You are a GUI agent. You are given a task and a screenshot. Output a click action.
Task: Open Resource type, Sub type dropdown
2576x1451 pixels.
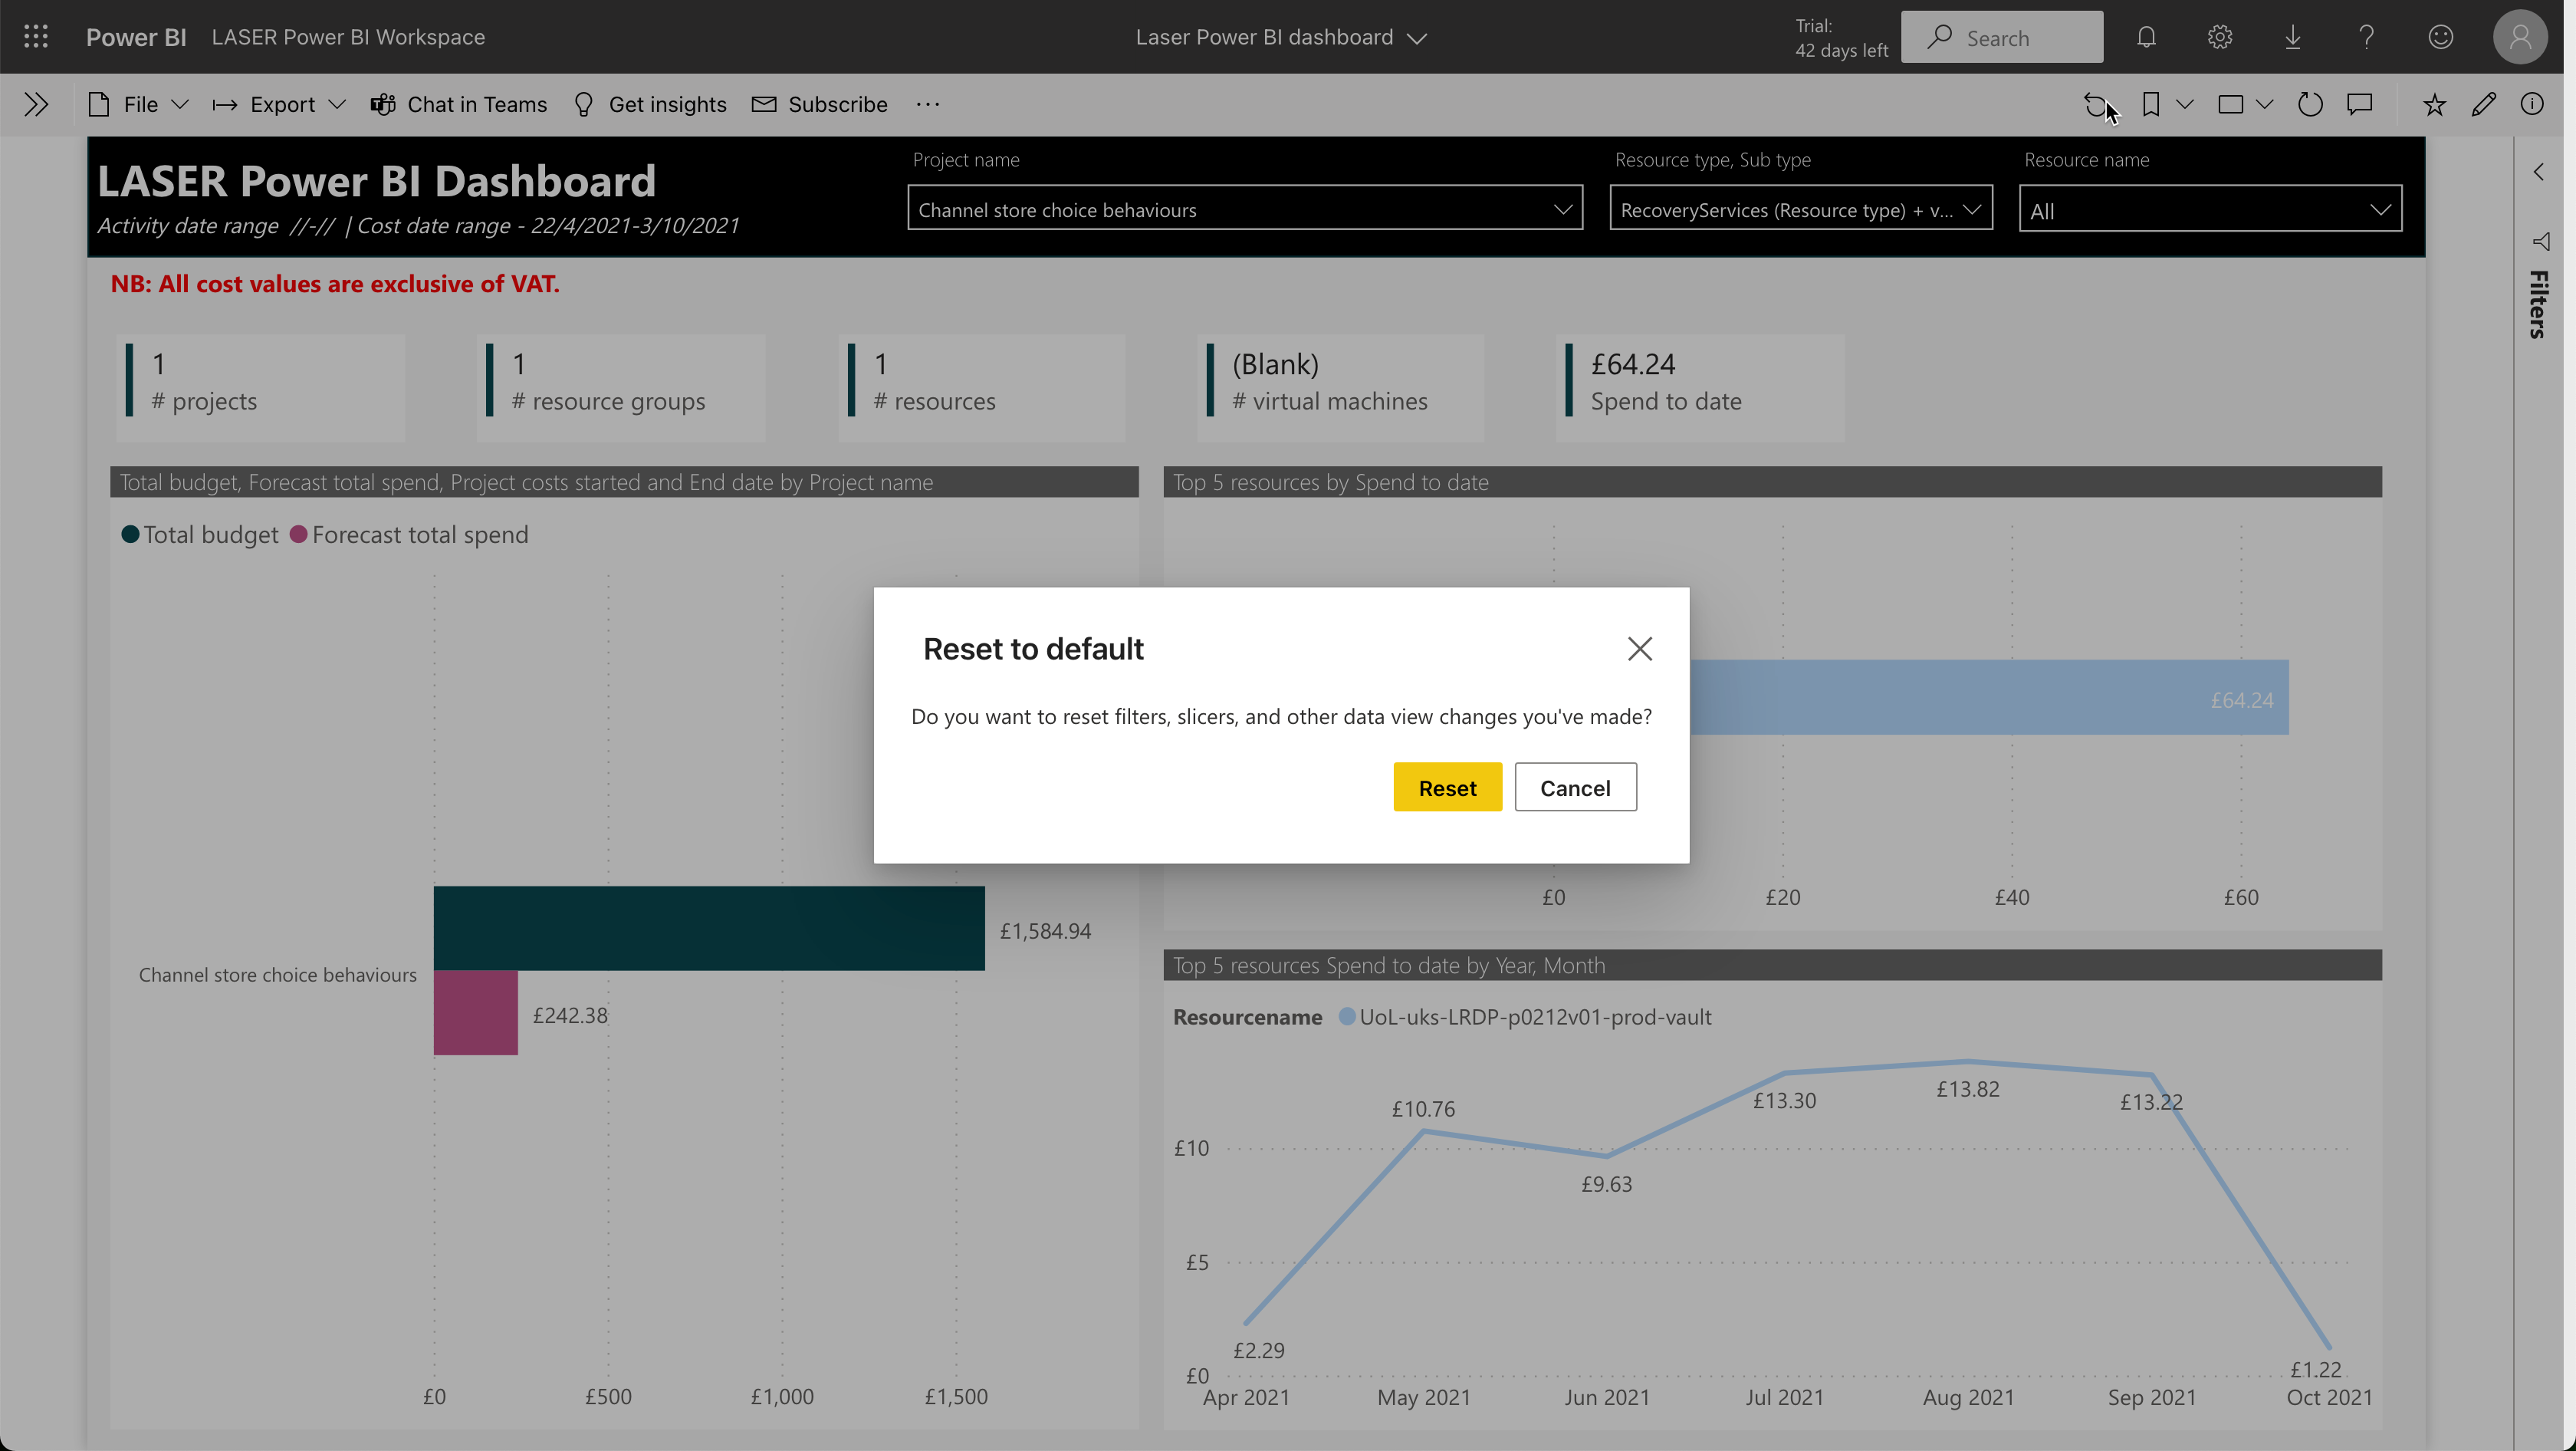(x=1801, y=208)
